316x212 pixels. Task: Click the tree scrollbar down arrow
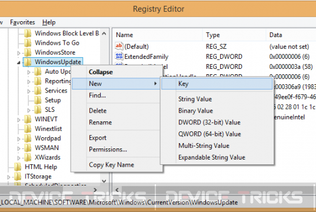(104, 181)
